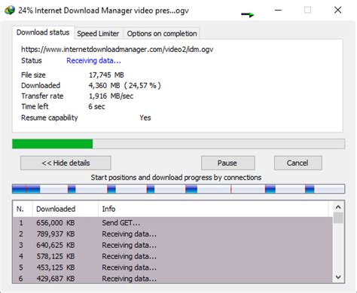Select connection row with 429,687 KB
The image size is (357, 293).
pyautogui.click(x=172, y=278)
